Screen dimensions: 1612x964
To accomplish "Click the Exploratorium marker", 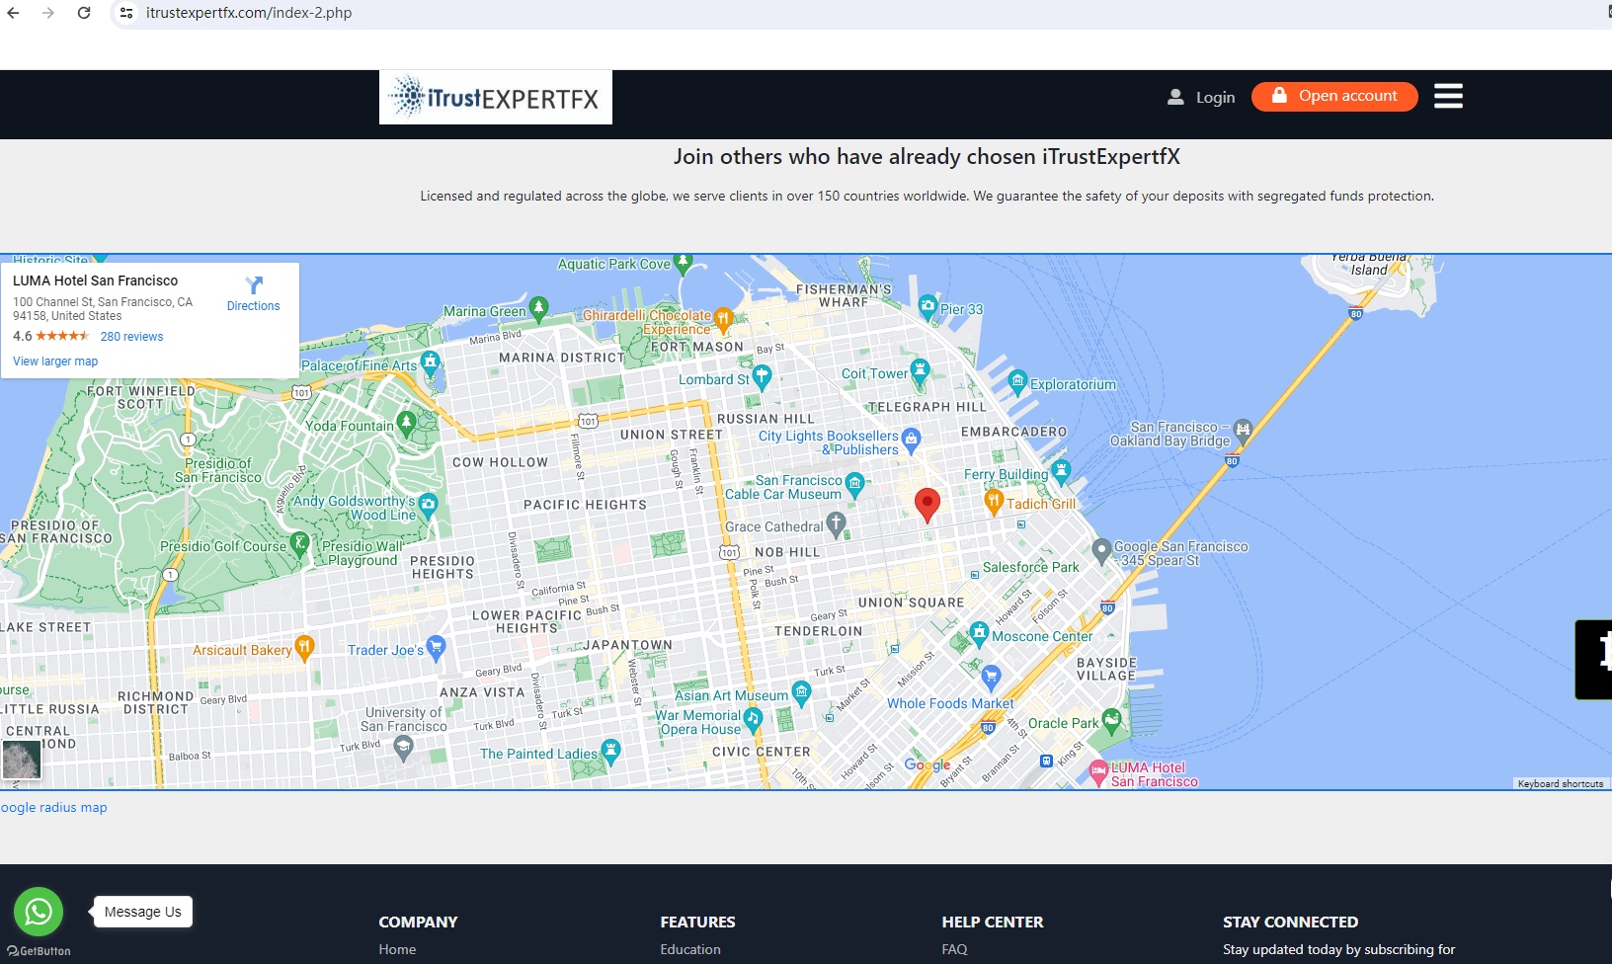I will (x=1017, y=381).
